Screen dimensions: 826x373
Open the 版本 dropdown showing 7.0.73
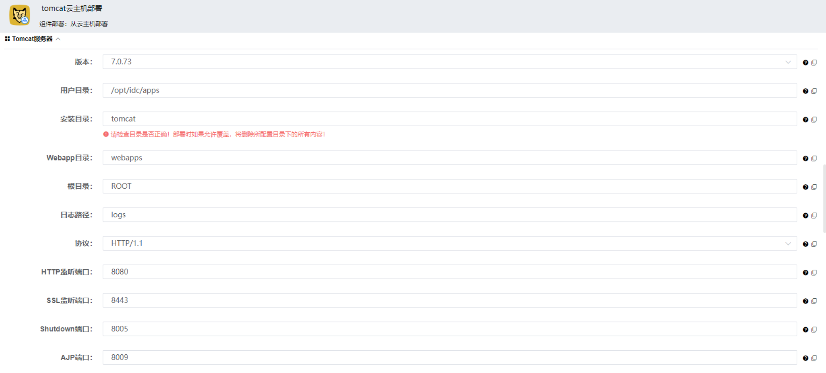450,62
